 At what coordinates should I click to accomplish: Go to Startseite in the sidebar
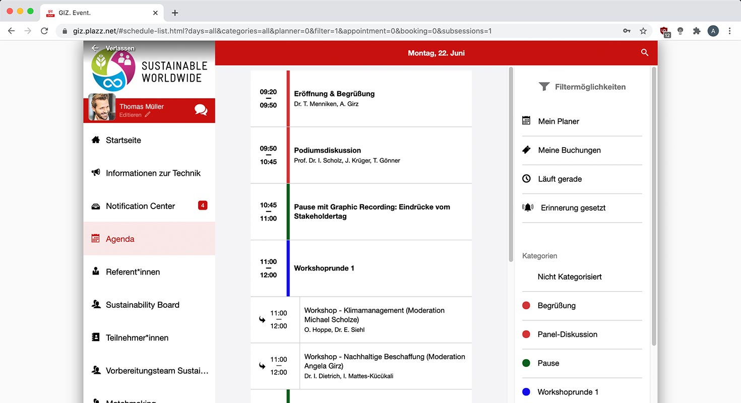(149, 140)
